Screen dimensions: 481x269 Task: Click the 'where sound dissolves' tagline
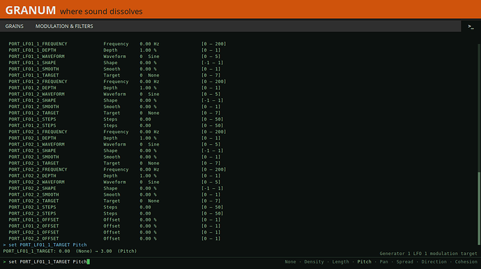point(101,12)
